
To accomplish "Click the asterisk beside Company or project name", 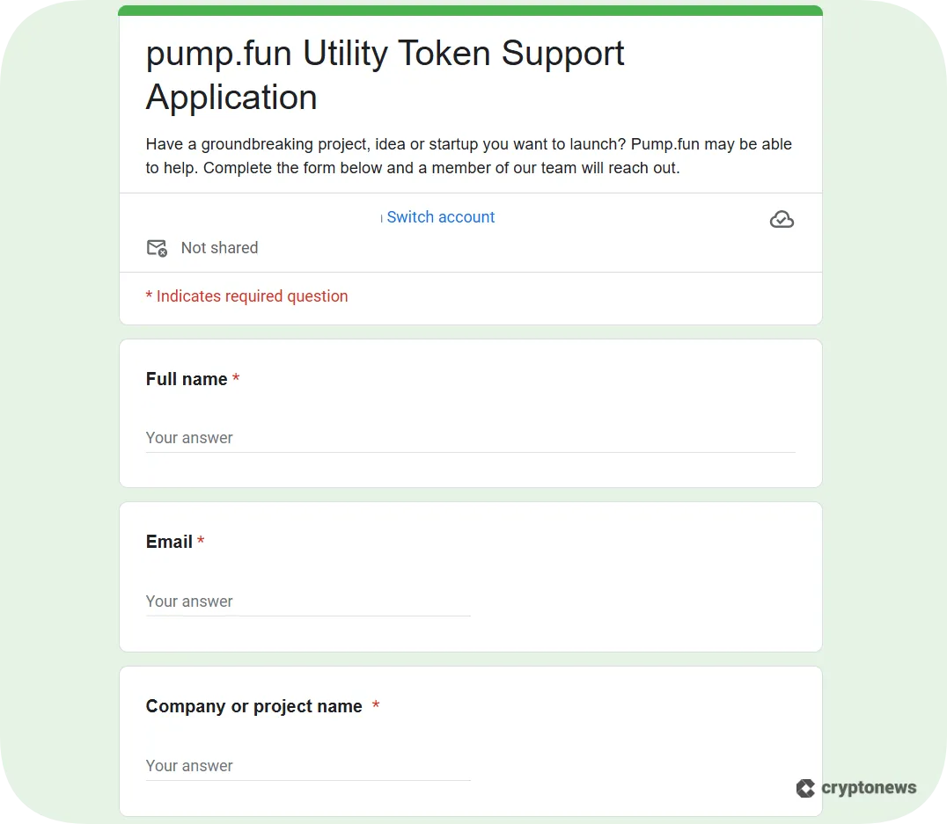I will [x=376, y=705].
